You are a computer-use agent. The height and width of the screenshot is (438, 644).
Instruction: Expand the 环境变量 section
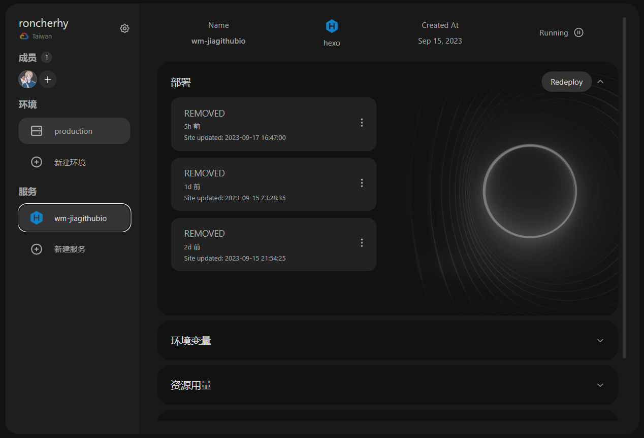click(600, 341)
